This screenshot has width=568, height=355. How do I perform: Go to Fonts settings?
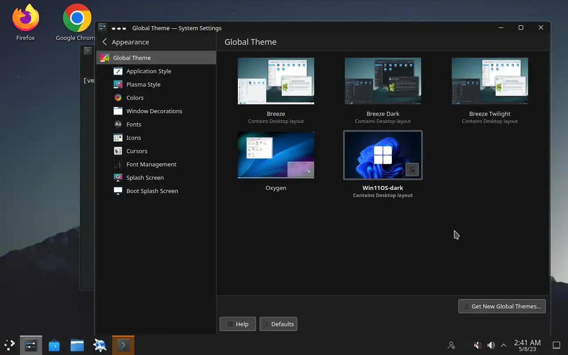[156, 124]
